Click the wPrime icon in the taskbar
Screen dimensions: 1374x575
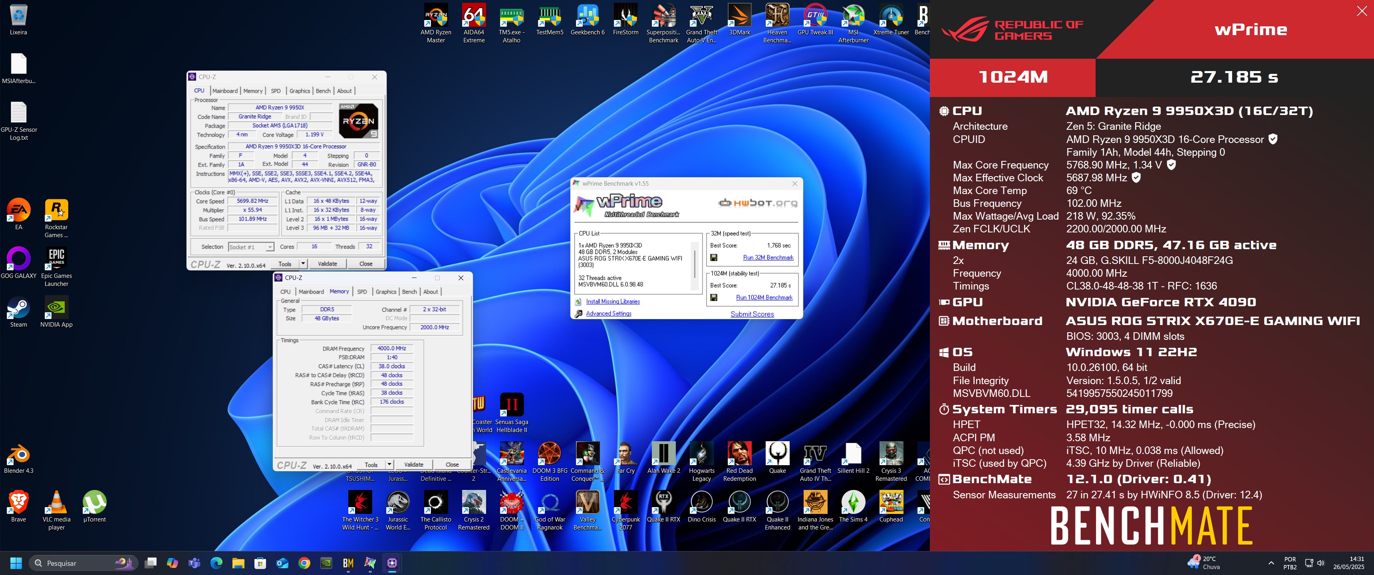[370, 563]
